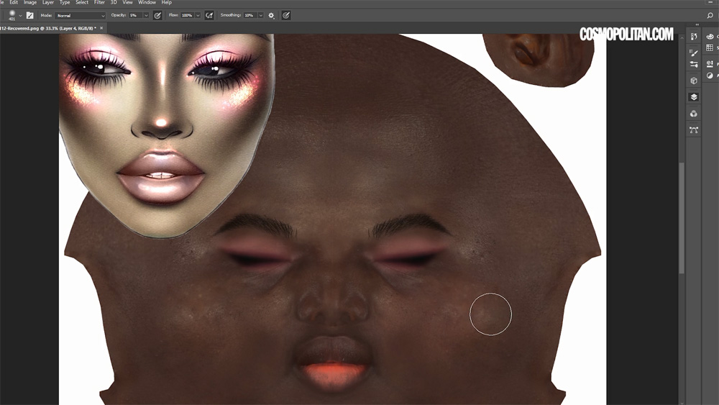Image resolution: width=719 pixels, height=405 pixels.
Task: Click the canvas vertical scrollbar thumb
Action: pyautogui.click(x=682, y=218)
